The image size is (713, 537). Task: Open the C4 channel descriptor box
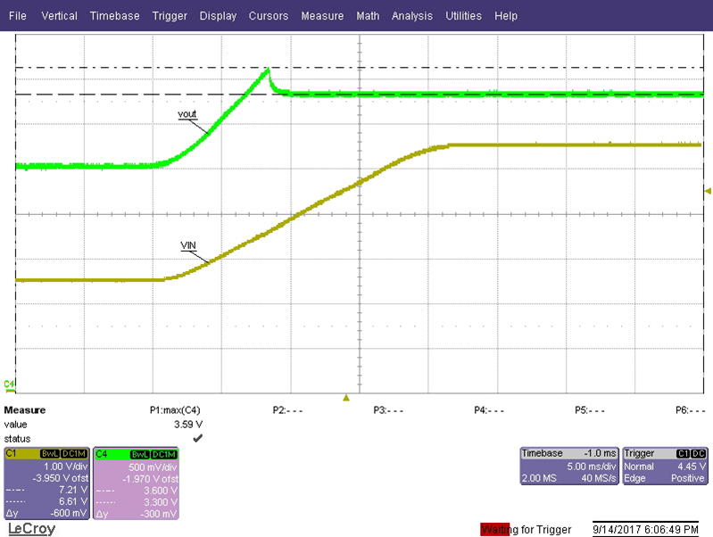[x=137, y=483]
